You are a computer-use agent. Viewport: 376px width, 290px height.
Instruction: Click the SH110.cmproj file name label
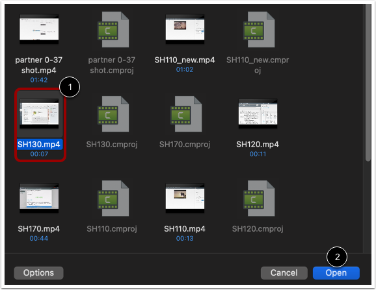[x=112, y=229]
